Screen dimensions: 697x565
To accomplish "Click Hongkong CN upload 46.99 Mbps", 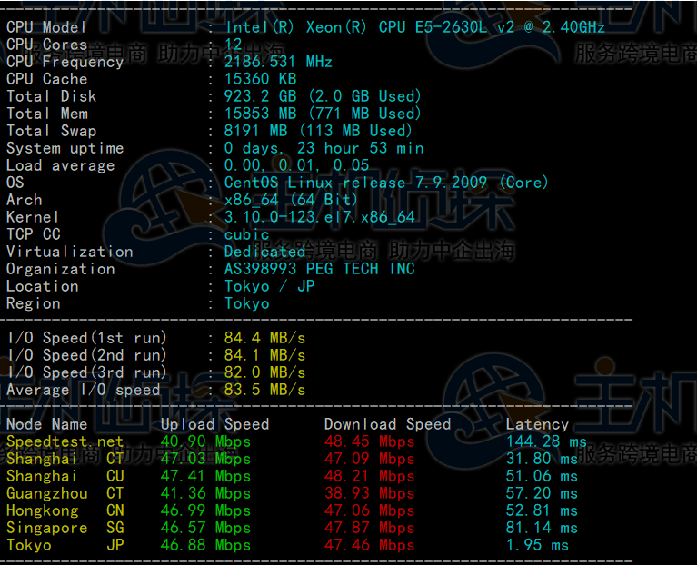I will coord(205,510).
